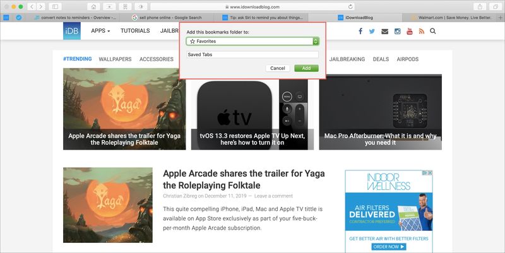This screenshot has width=505, height=253.
Task: Open the JAILBREAKING category
Action: [x=347, y=59]
